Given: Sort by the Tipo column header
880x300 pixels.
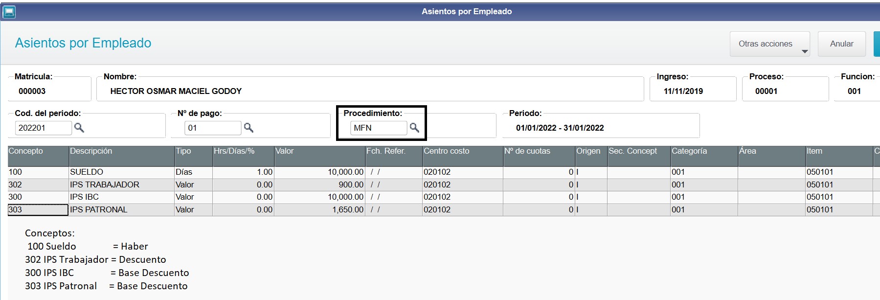Looking at the screenshot, I should 194,156.
